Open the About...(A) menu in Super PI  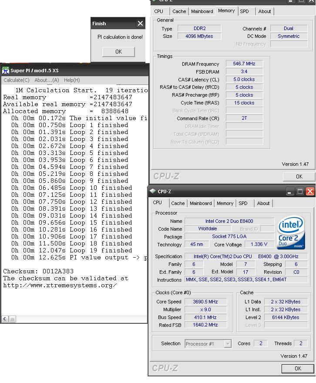[47, 80]
